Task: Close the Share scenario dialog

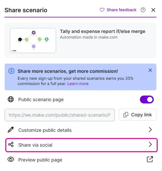Action: [153, 10]
